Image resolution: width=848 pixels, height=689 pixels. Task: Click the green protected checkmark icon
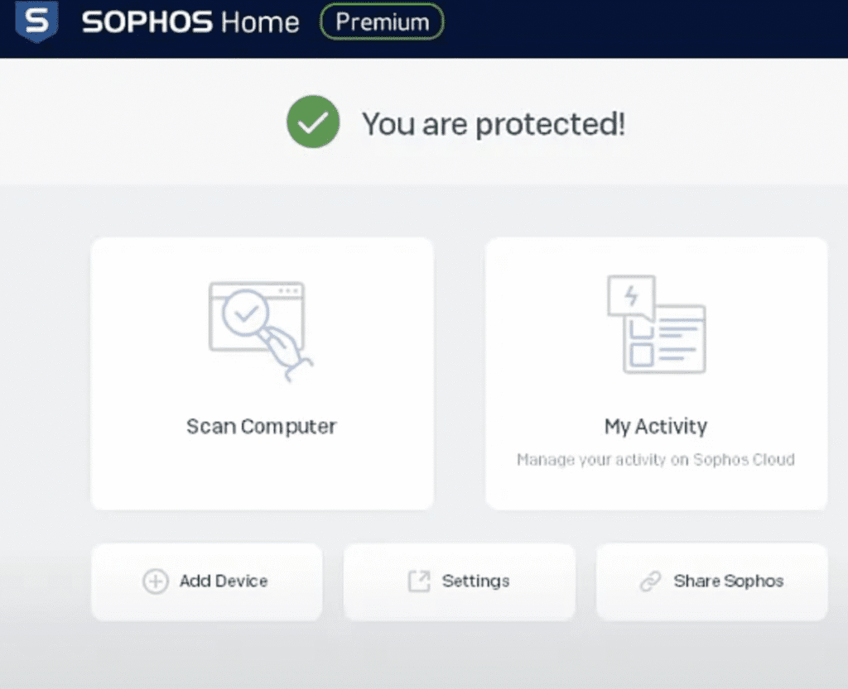click(x=313, y=122)
